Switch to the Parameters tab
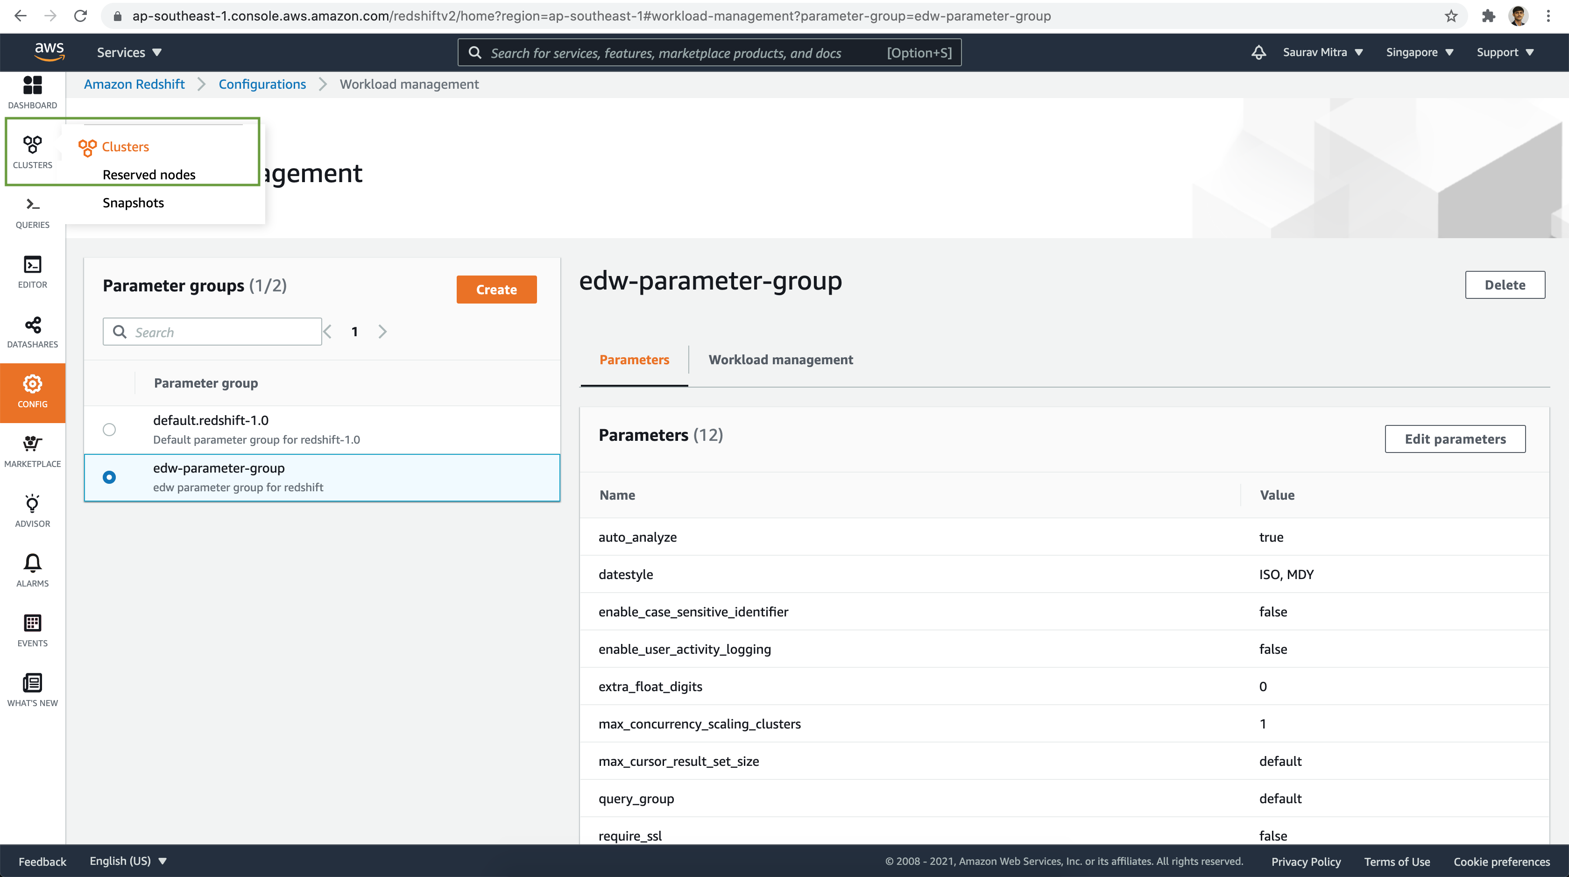Viewport: 1569px width, 877px height. [x=634, y=359]
